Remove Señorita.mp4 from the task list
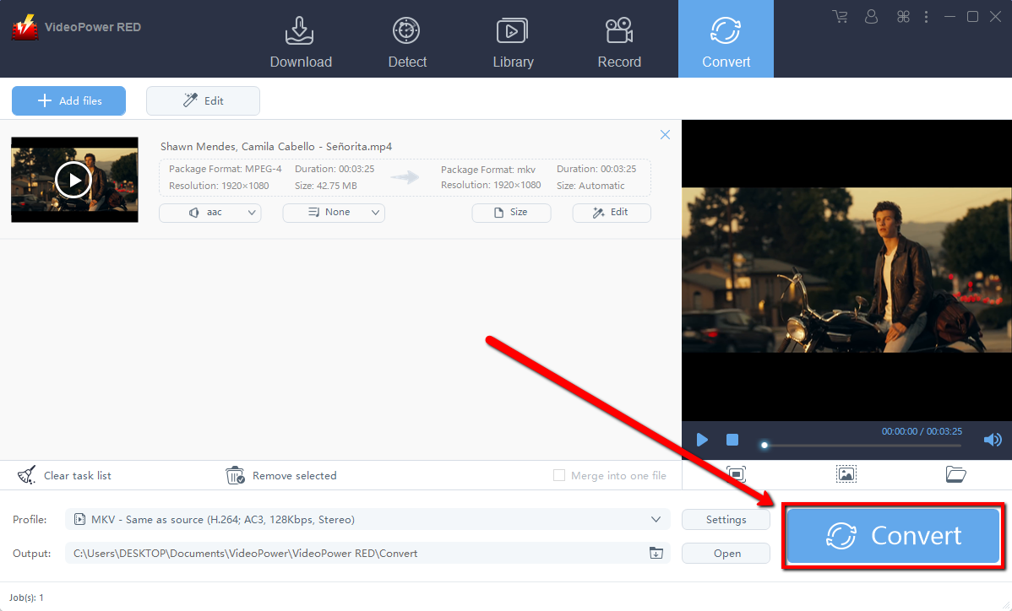Image resolution: width=1012 pixels, height=611 pixels. pyautogui.click(x=665, y=134)
